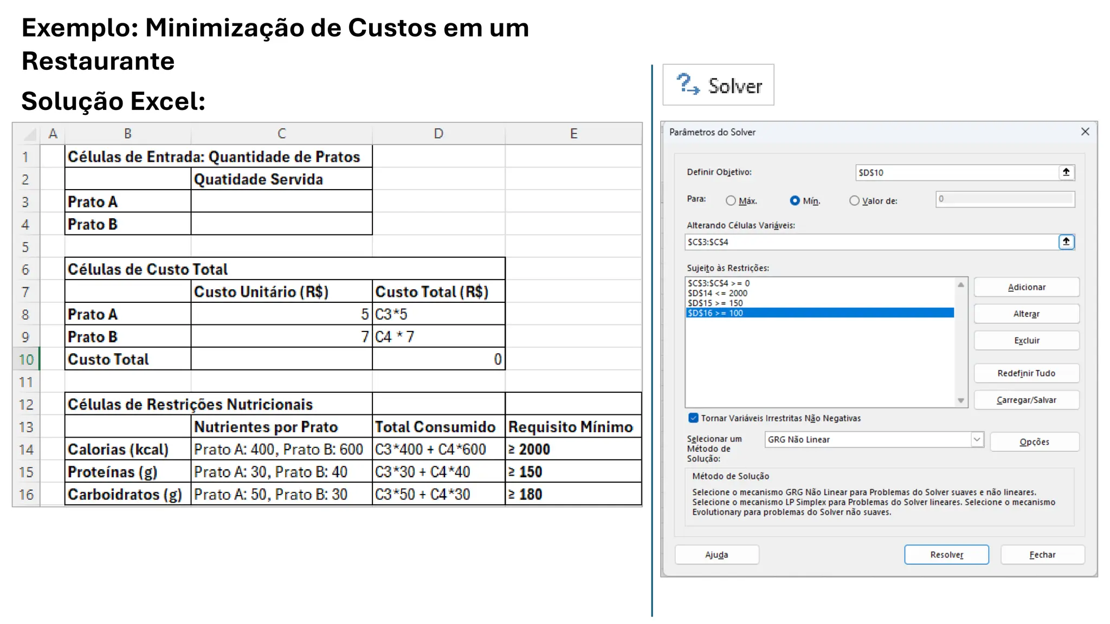This screenshot has height=624, width=1110.
Task: Select column E header
Action: [x=573, y=134]
